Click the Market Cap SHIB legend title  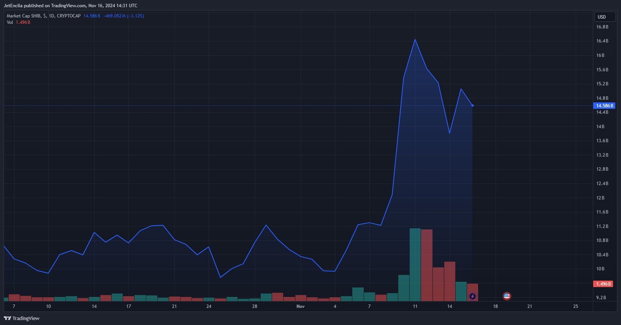click(x=43, y=16)
